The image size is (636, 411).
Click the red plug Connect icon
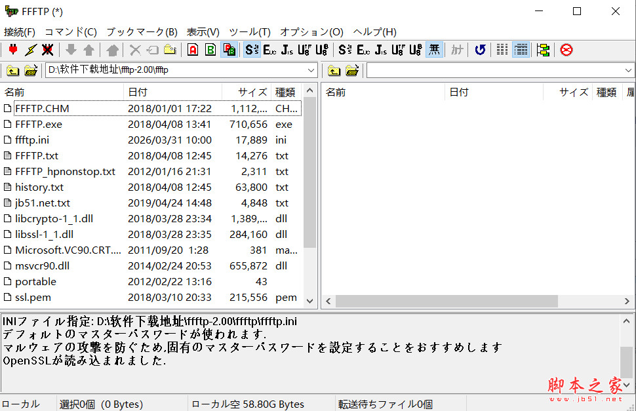click(x=13, y=50)
